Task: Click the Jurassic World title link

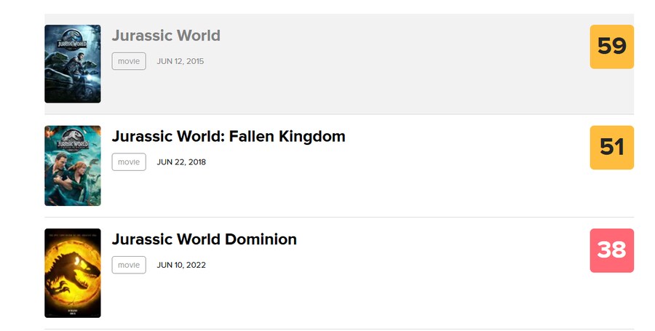Action: coord(166,36)
